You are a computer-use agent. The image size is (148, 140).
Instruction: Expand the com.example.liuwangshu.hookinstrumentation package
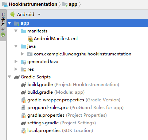click(23, 54)
